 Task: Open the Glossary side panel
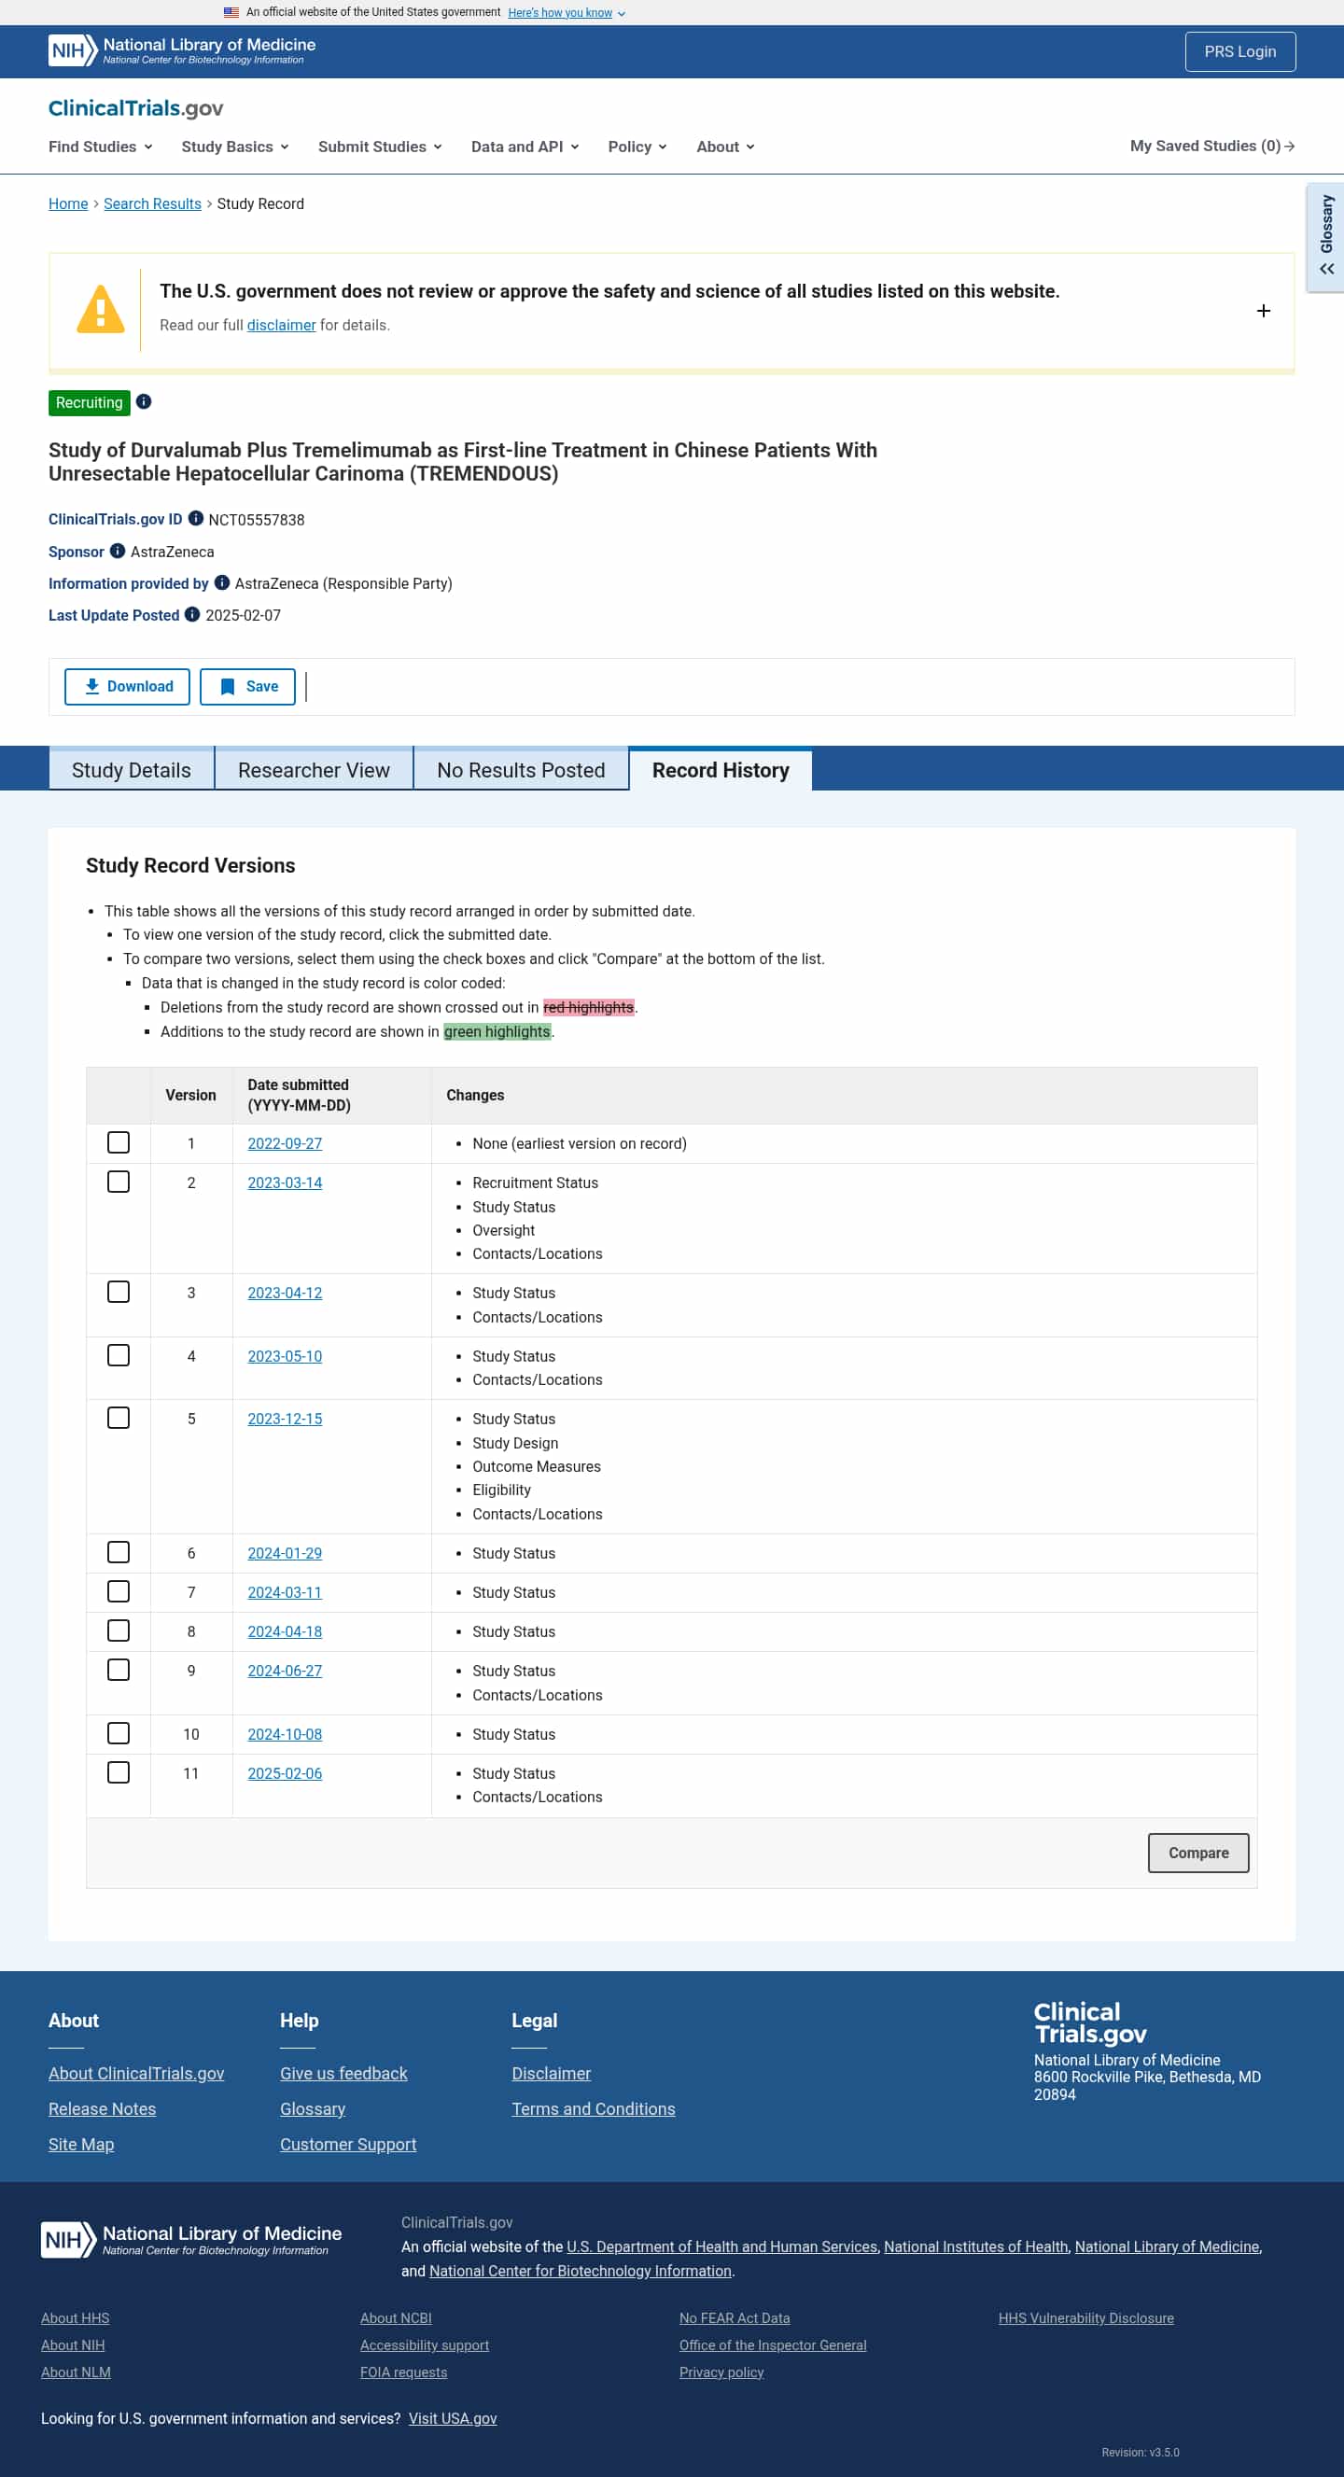point(1325,236)
